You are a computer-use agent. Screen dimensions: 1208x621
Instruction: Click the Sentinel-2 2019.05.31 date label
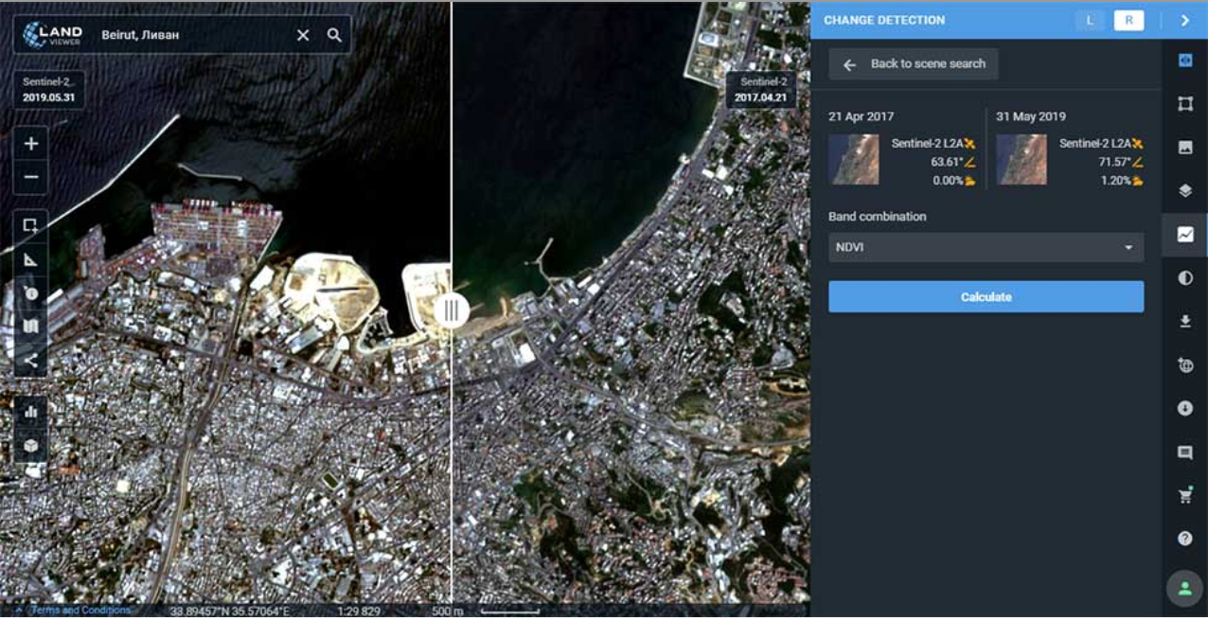point(48,90)
